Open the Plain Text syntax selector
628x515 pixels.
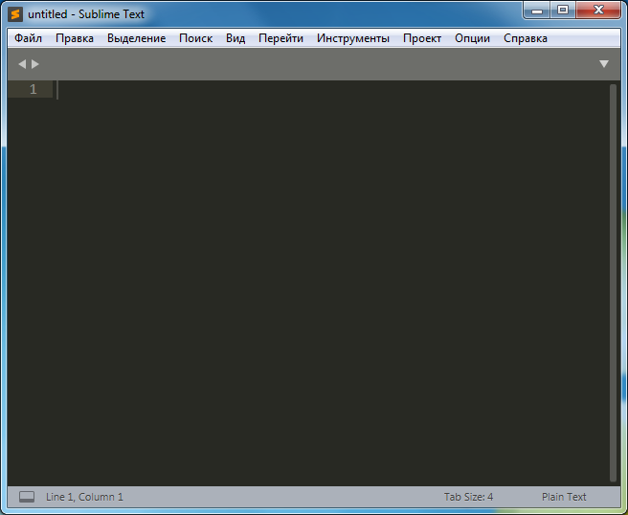click(564, 497)
